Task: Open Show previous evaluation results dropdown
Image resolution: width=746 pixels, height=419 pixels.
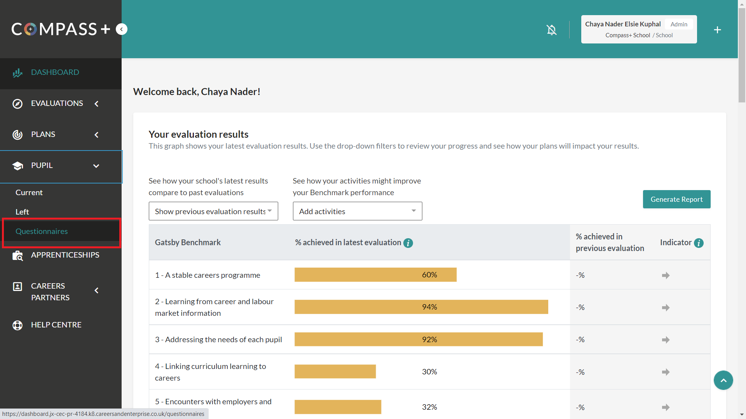Action: [x=213, y=211]
